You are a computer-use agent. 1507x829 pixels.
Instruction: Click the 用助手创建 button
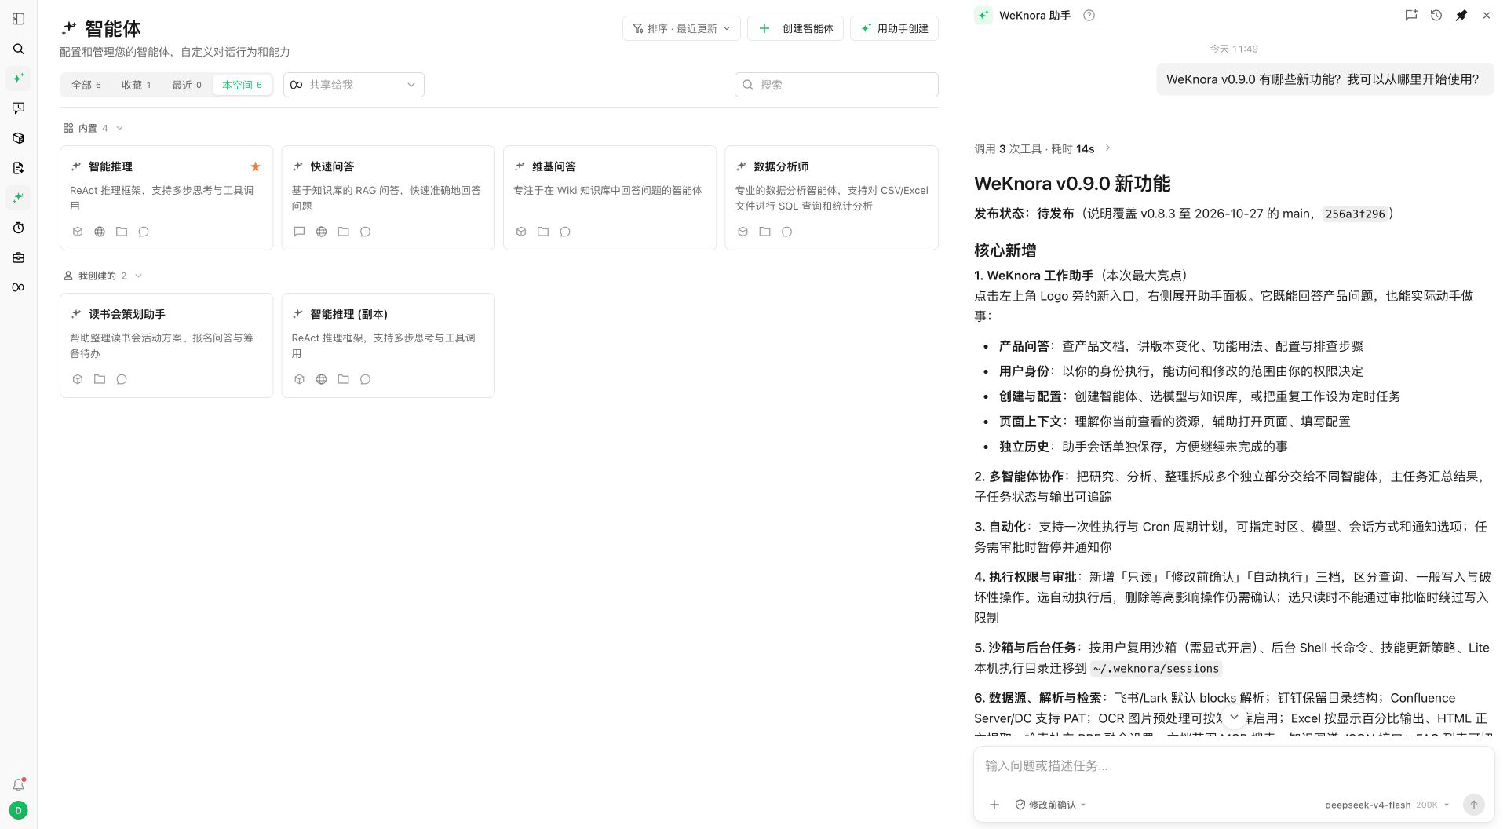point(894,28)
